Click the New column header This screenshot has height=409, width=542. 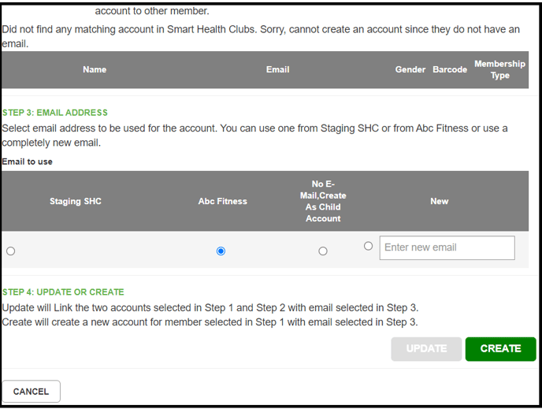pyautogui.click(x=440, y=201)
